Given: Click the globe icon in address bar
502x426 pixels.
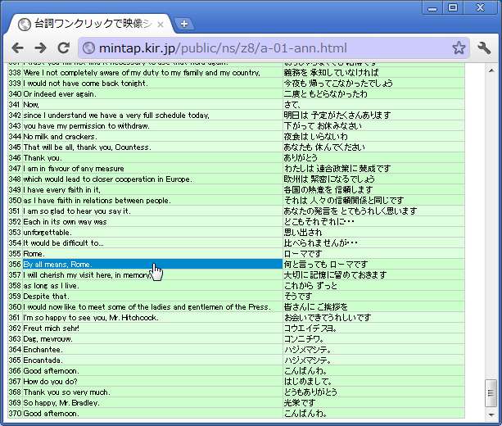Looking at the screenshot, I should (88, 48).
